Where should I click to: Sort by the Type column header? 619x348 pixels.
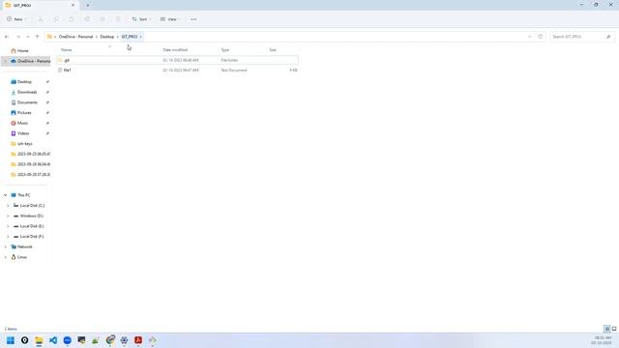225,50
